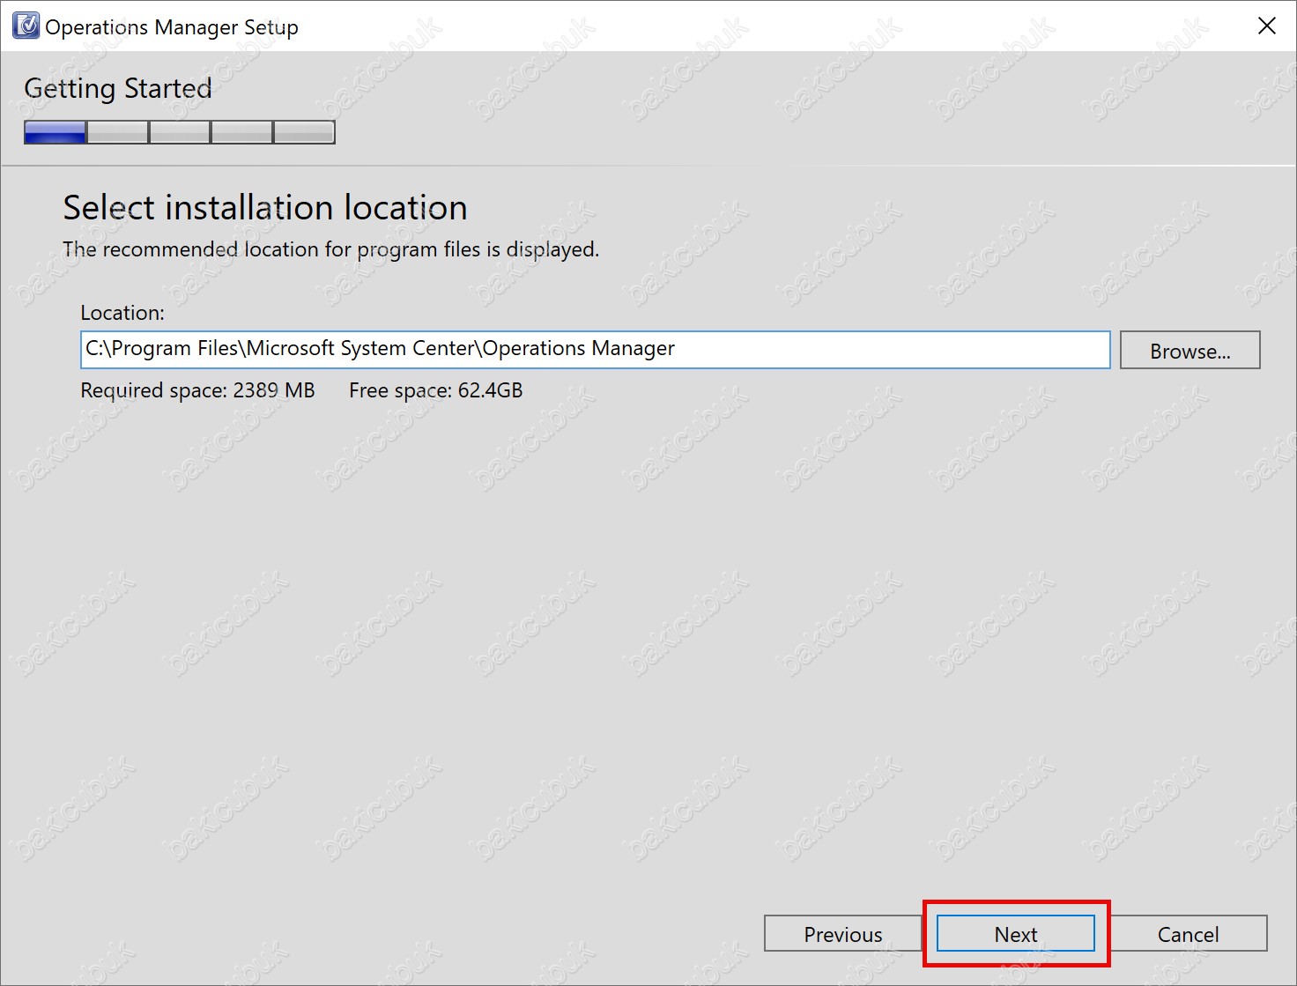1297x986 pixels.
Task: Proceed by clicking Next
Action: click(x=1015, y=934)
